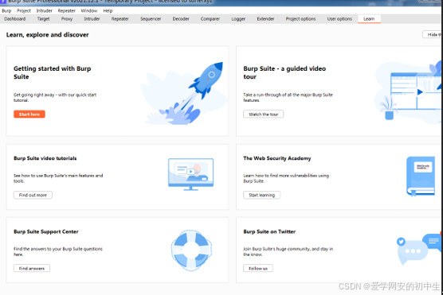The height and width of the screenshot is (295, 443).
Task: Switch to the Repeater tab
Action: coord(120,19)
